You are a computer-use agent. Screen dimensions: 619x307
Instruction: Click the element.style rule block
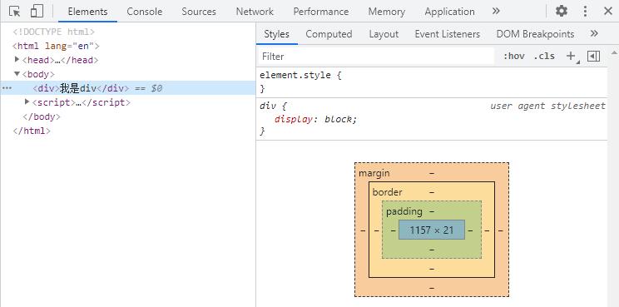pyautogui.click(x=432, y=82)
